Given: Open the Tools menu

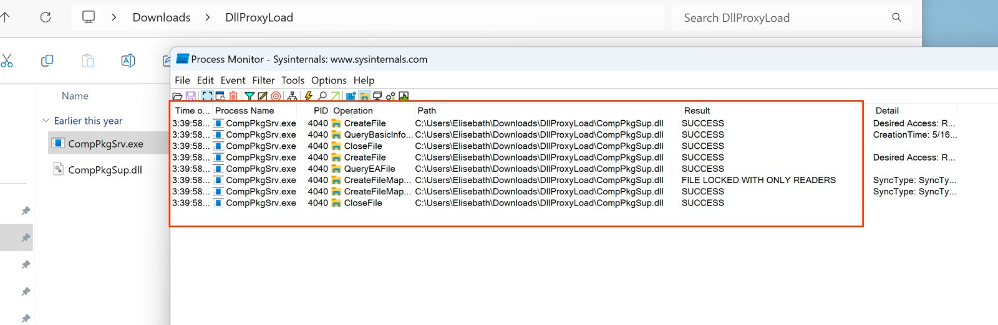Looking at the screenshot, I should pyautogui.click(x=293, y=80).
